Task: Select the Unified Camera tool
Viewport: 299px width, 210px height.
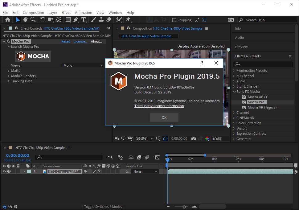Action: (51, 20)
